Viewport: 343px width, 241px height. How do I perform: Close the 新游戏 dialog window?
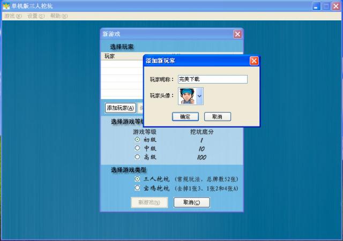click(x=237, y=34)
